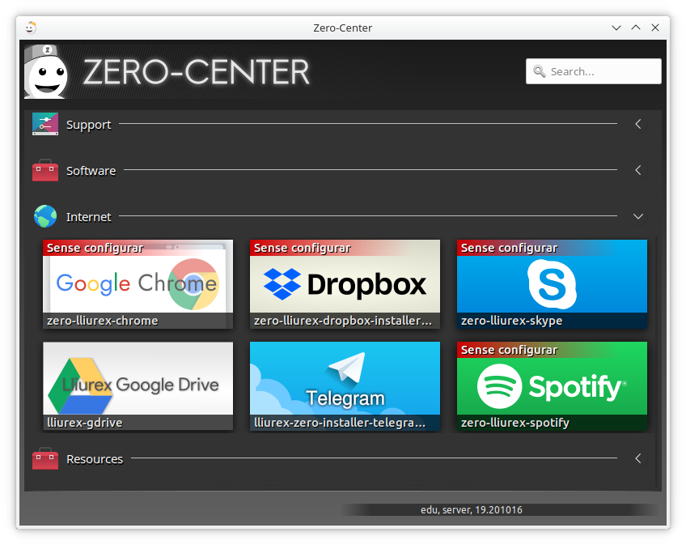Click the Software red toolbox icon
This screenshot has height=545, width=686.
(45, 170)
